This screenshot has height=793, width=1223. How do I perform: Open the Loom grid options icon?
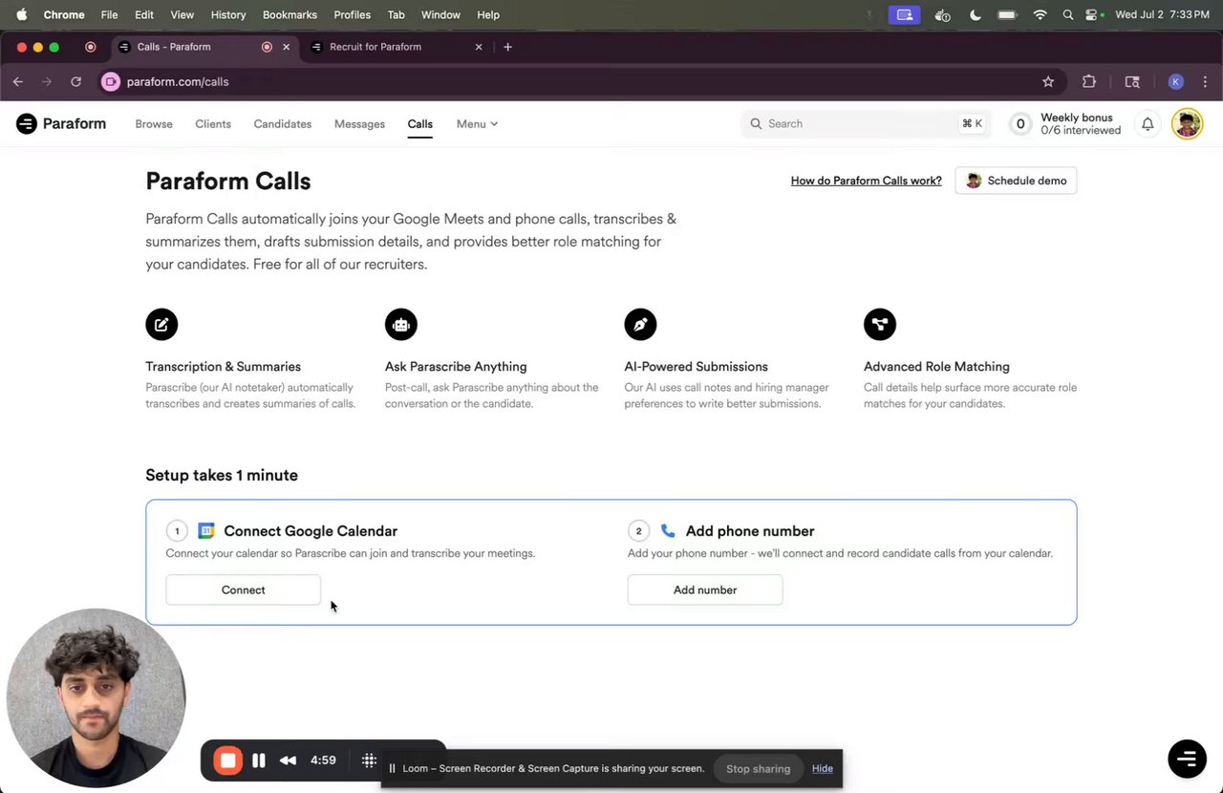click(x=369, y=761)
